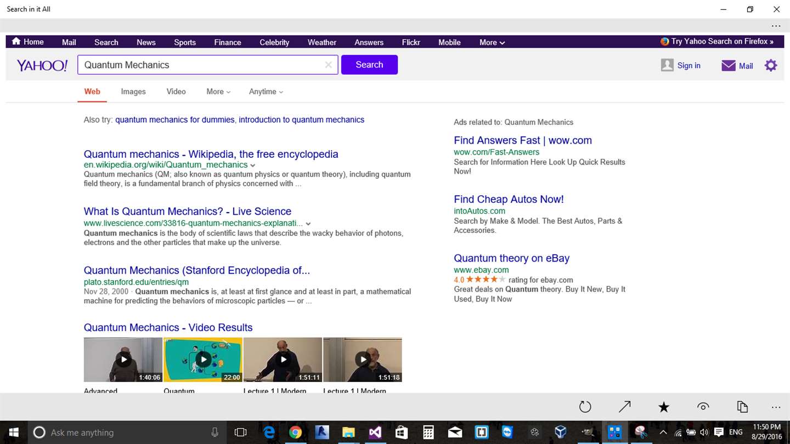Play the 1:51:18 video thumbnail
This screenshot has width=790, height=444.
pos(362,360)
